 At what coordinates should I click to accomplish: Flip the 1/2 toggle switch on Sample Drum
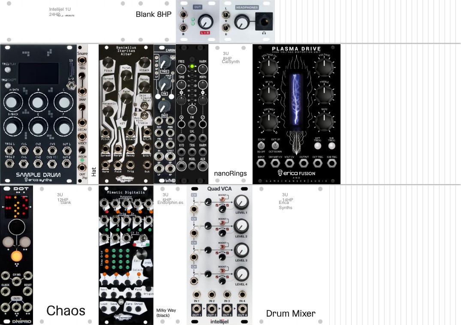(71, 85)
